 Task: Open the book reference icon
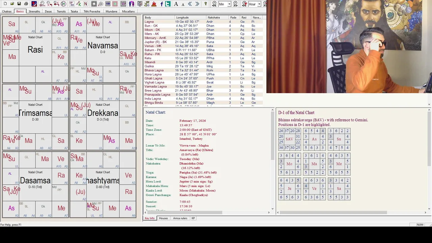[x=140, y=4]
